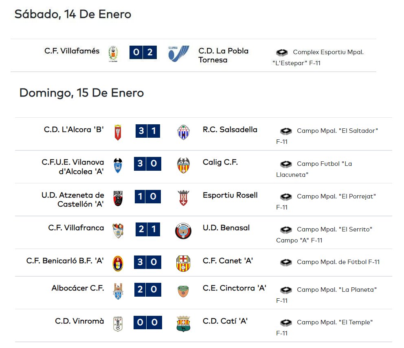Click the C.F. Canet 'A' crest
Screen dimensions: 404x348
pos(183,264)
